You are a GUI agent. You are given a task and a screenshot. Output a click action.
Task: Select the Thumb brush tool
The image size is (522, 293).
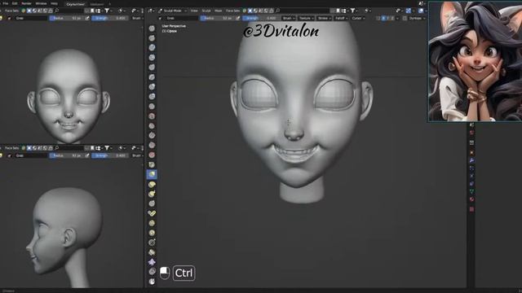tap(152, 203)
